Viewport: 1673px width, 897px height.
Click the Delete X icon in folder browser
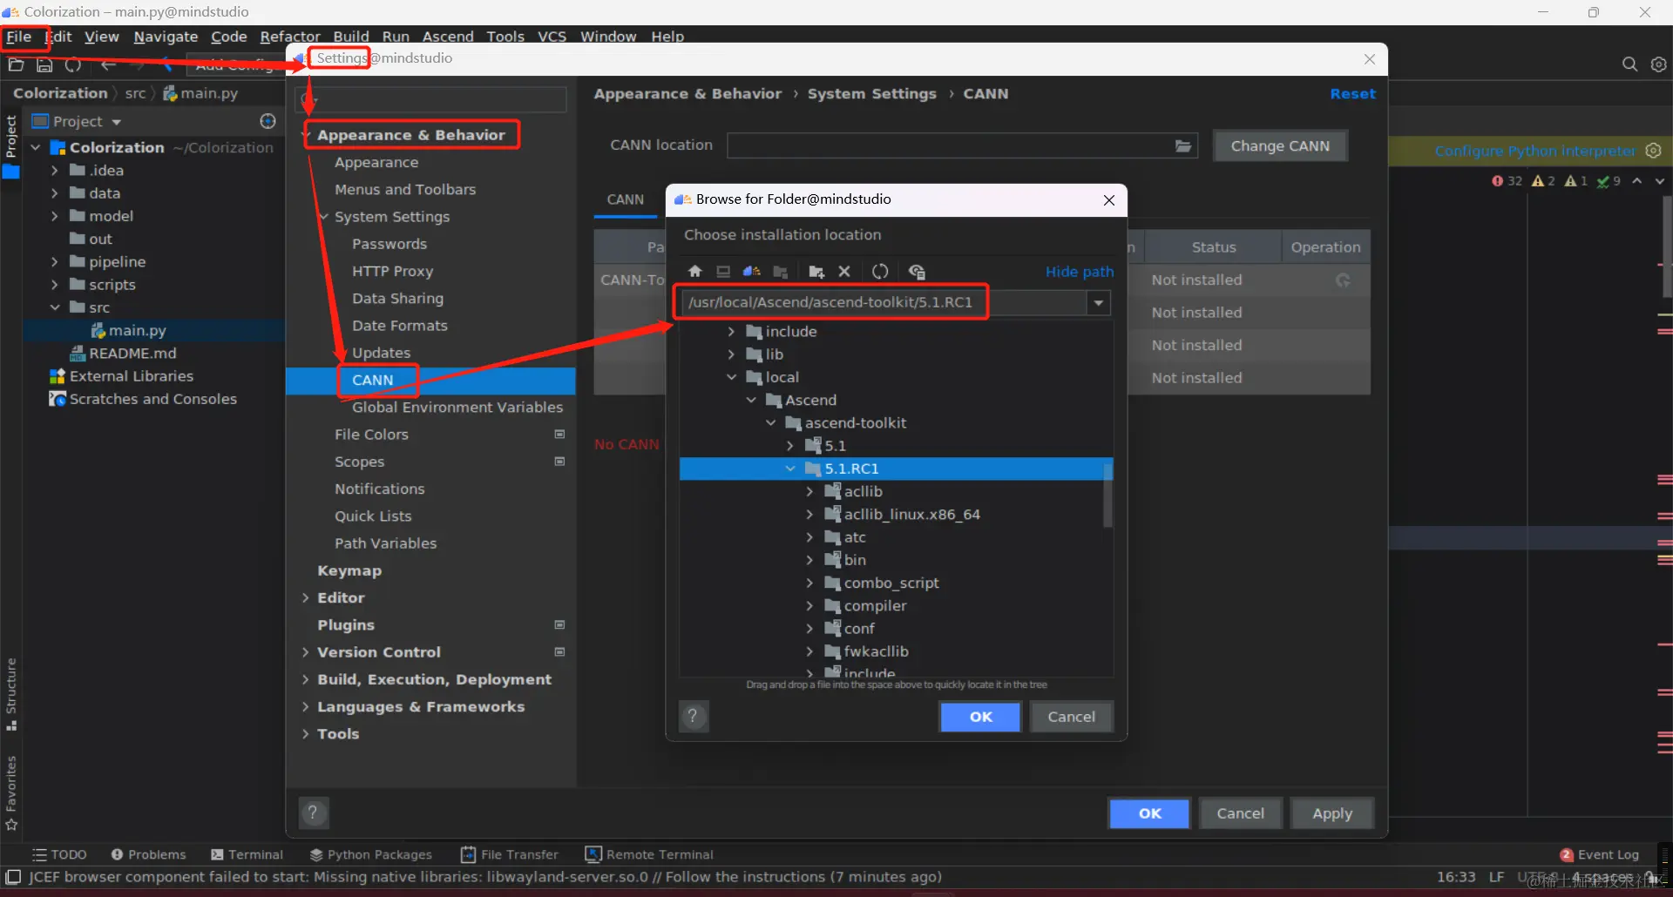pyautogui.click(x=844, y=272)
